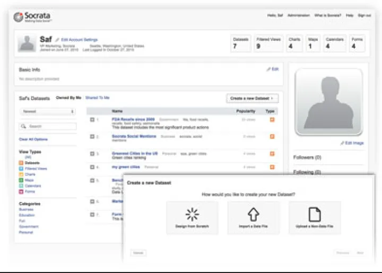The width and height of the screenshot is (382, 273).
Task: Toggle the box beside Socrata Social Mentions
Action: [92, 137]
